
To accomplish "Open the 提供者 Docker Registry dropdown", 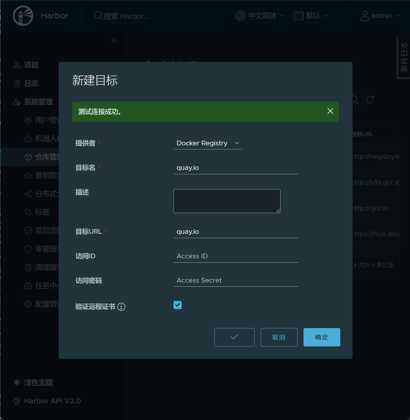I will (208, 143).
